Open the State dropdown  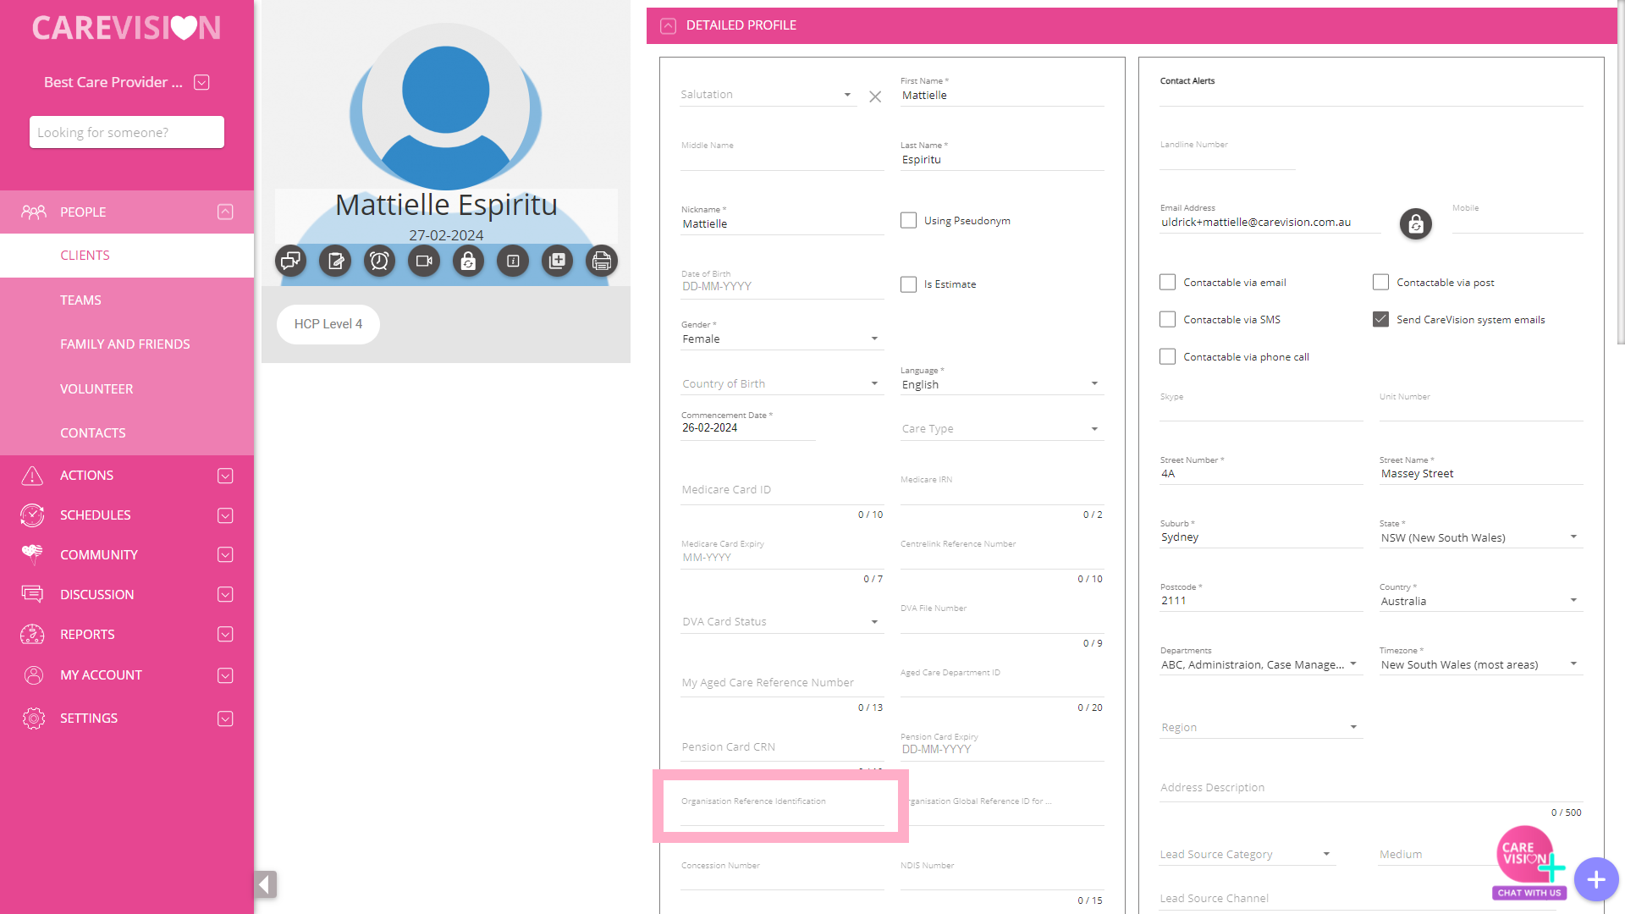[x=1481, y=537]
